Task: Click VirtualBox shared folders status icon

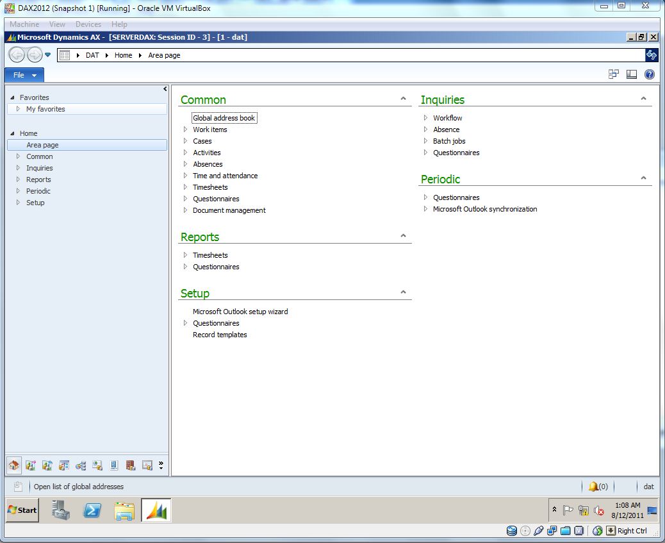Action: coord(565,531)
